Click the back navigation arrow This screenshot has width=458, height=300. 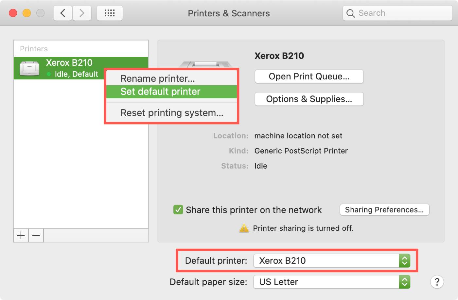click(x=63, y=13)
